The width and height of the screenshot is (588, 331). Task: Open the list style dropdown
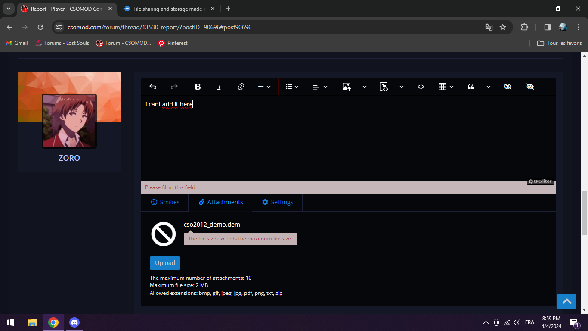click(292, 87)
